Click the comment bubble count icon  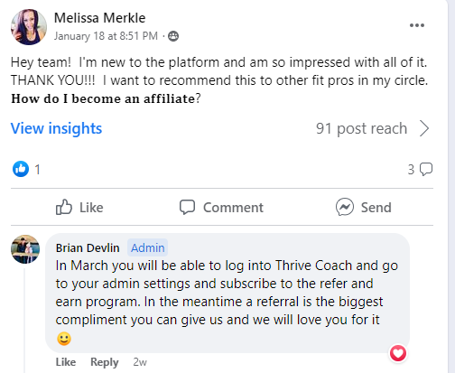click(x=426, y=169)
